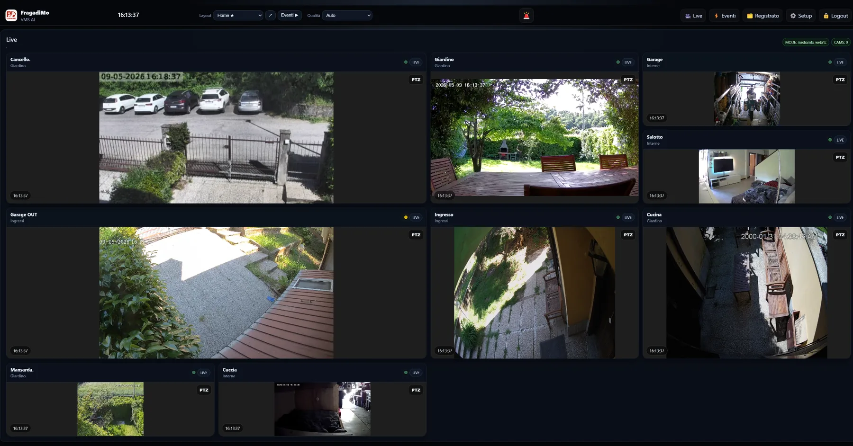Screen dimensions: 853x446
Task: Click PTZ button on Giardino camera
Action: [x=628, y=80]
